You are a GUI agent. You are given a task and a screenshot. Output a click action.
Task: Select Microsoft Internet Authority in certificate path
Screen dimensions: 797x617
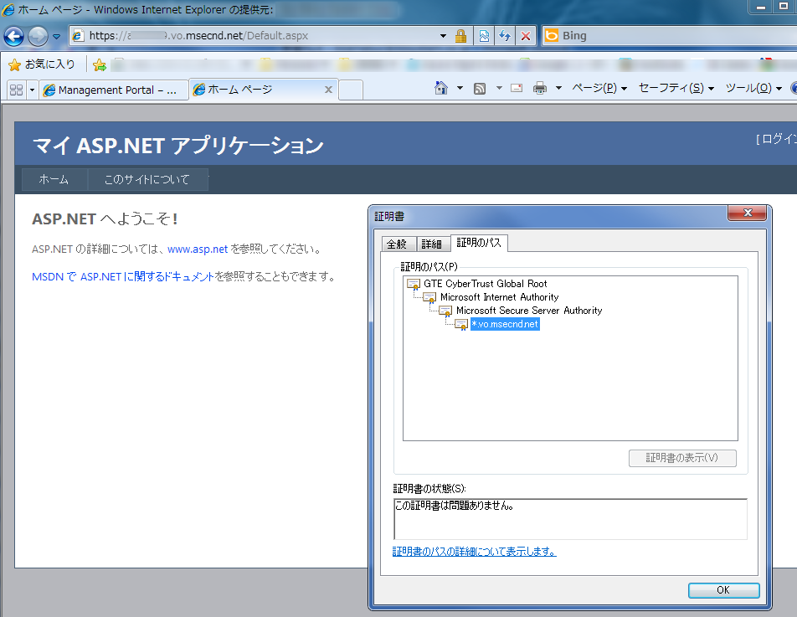click(499, 297)
